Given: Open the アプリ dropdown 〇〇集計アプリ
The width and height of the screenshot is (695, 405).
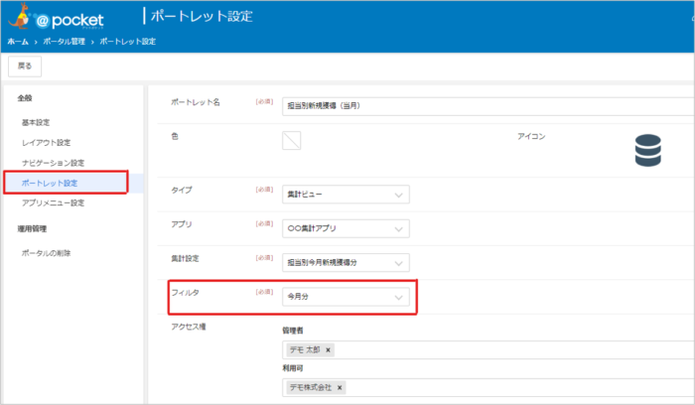Looking at the screenshot, I should [346, 228].
